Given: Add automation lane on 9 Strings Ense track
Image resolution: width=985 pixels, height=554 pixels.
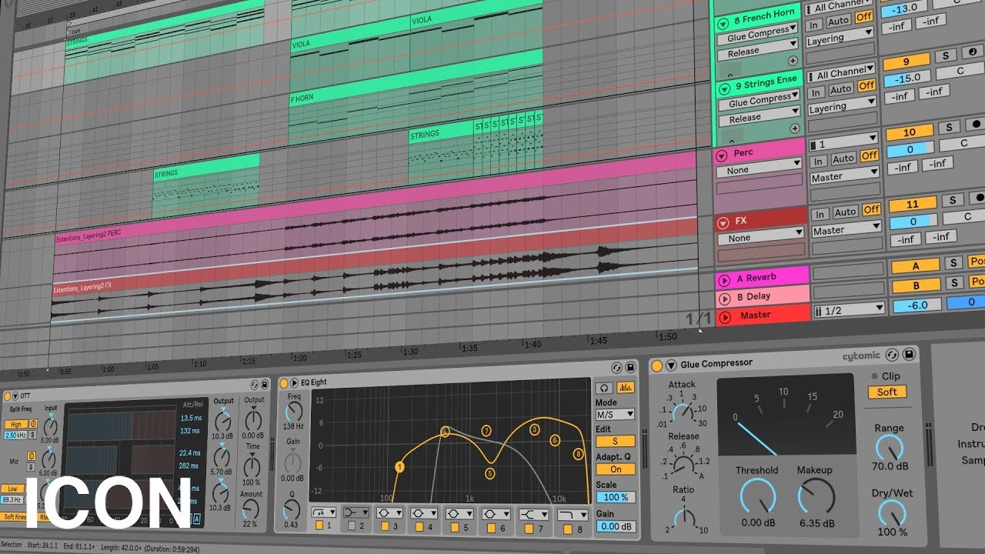Looking at the screenshot, I should [x=794, y=128].
